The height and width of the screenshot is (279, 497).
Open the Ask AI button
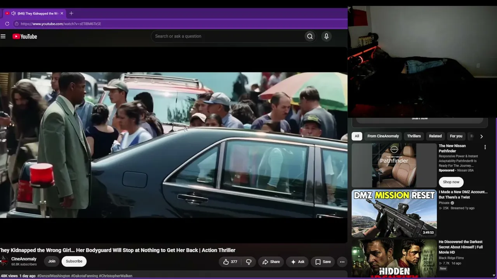click(x=297, y=262)
